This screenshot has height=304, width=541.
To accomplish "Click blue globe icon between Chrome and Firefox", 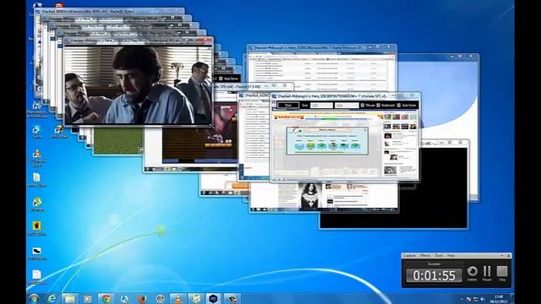I will [124, 298].
